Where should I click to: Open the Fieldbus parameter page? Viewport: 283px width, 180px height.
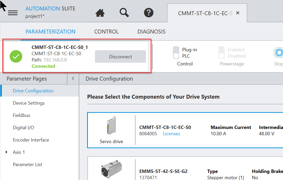coord(21,115)
